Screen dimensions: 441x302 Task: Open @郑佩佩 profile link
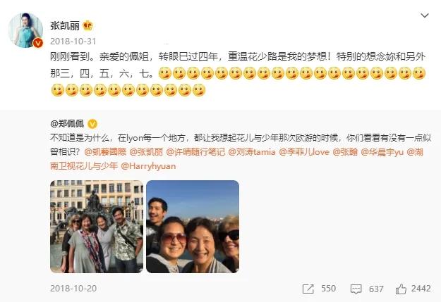(67, 123)
